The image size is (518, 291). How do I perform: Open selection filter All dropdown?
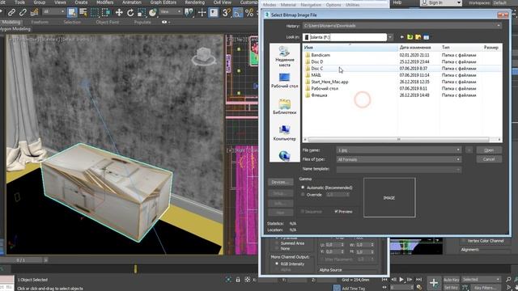coord(54,12)
